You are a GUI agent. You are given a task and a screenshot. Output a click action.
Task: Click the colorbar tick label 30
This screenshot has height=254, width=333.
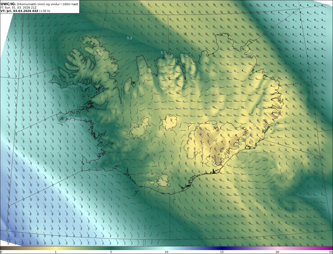pos(277,252)
